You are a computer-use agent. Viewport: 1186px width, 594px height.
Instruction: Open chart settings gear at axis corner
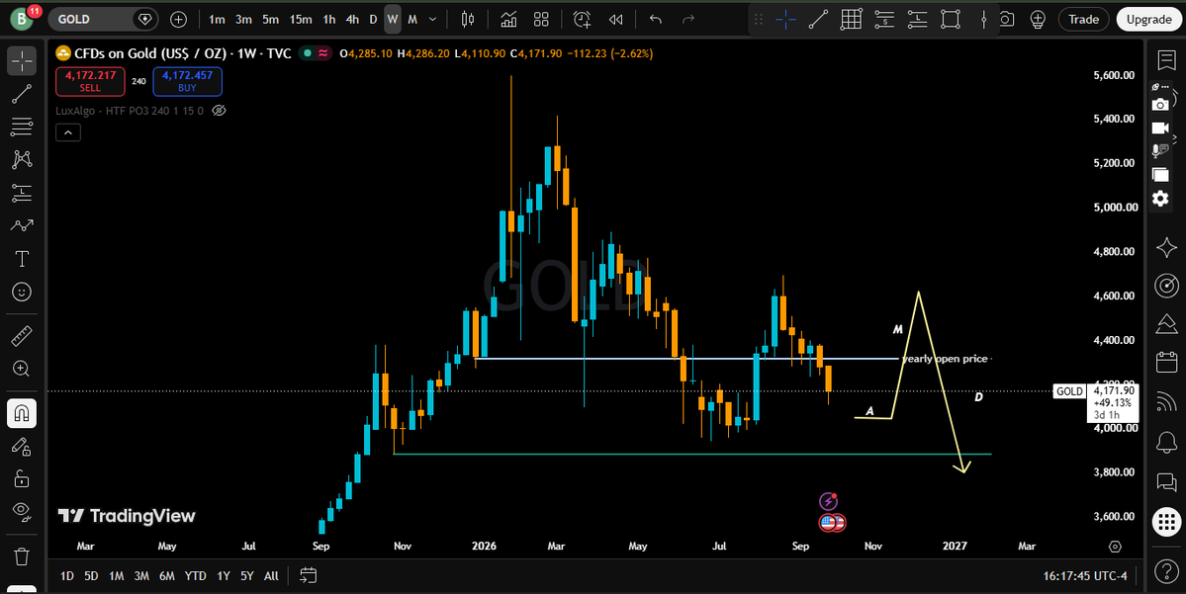[1115, 546]
